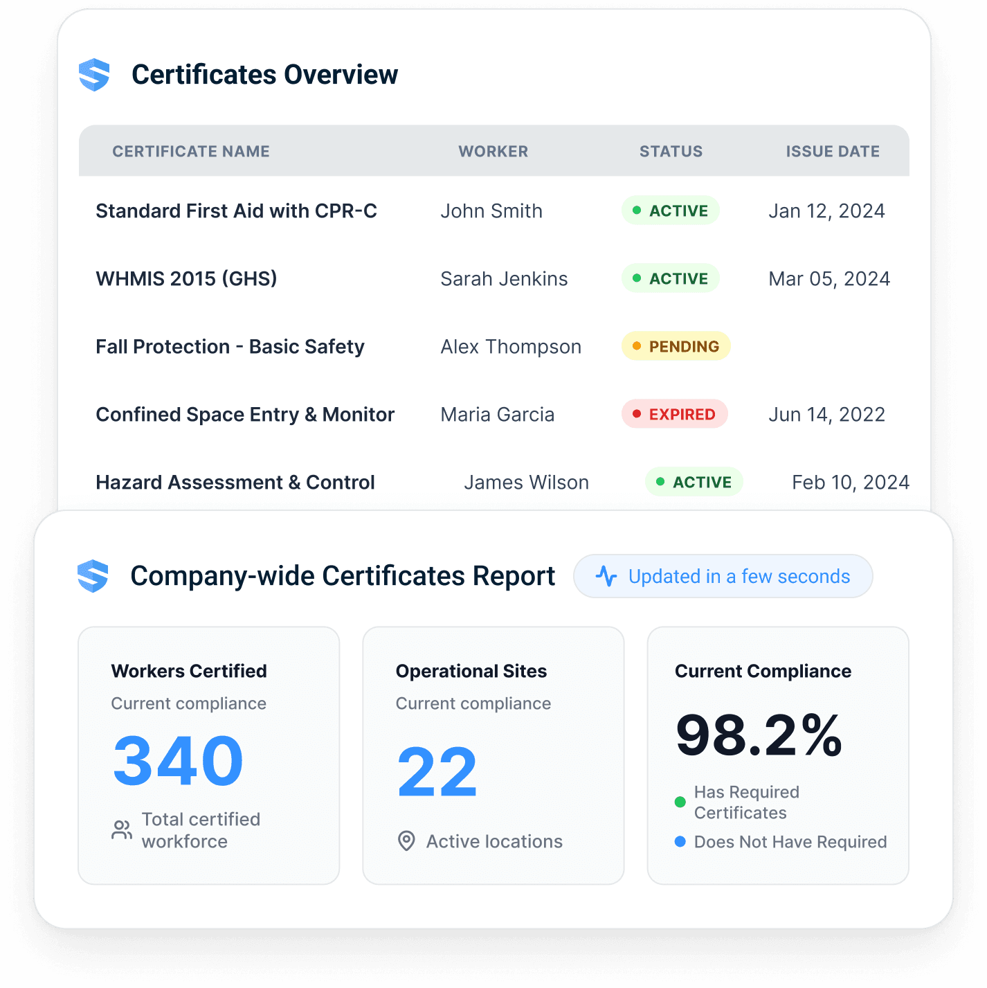
Task: Click 'Total certified workforce' label
Action: (x=201, y=830)
